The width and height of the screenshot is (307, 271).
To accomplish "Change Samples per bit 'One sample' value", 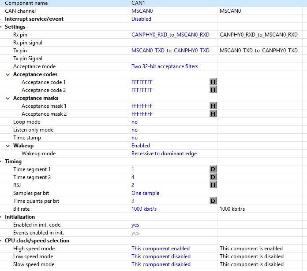I will point(145,193).
